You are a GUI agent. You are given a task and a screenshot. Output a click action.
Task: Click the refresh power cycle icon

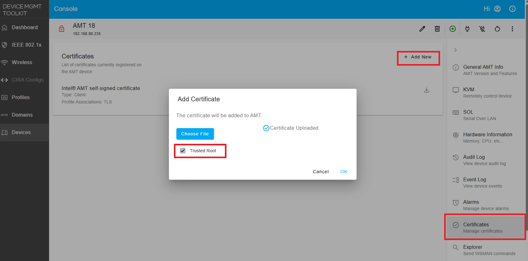497,29
